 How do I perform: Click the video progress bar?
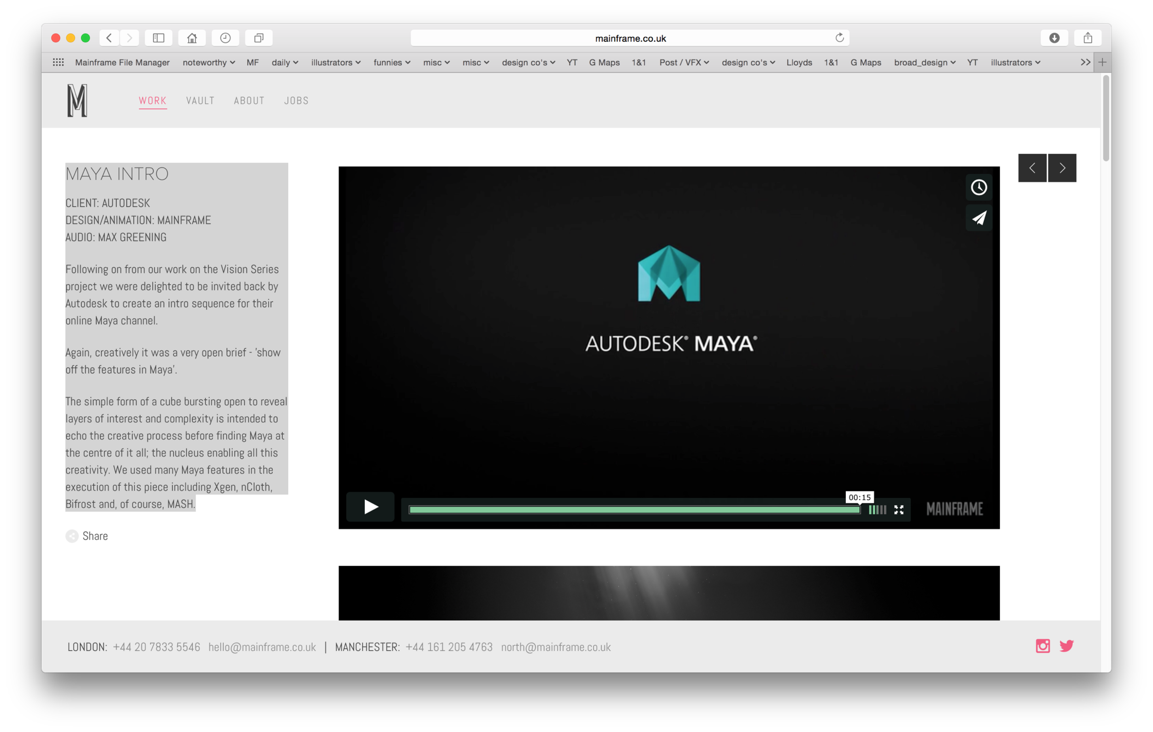click(x=635, y=510)
